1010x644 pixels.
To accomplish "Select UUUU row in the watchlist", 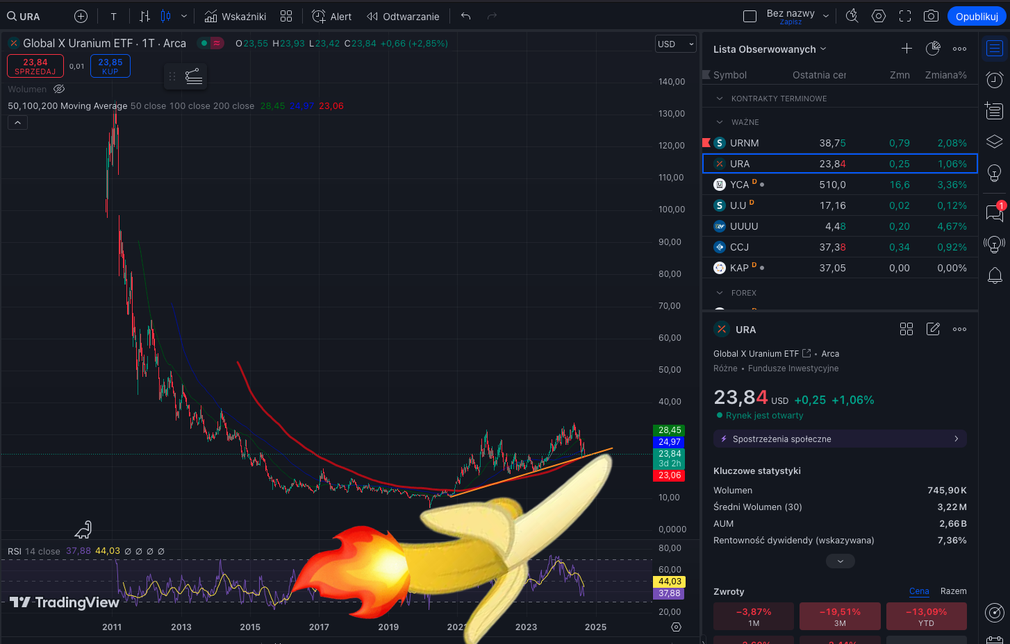I will click(x=841, y=226).
